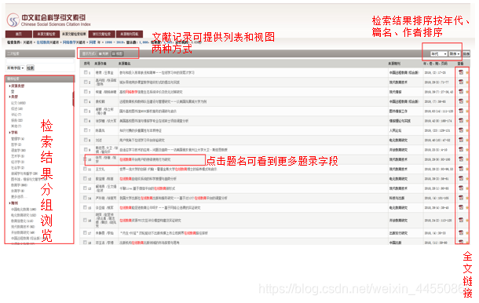Open full-text PDF icon for row 8
The height and width of the screenshot is (303, 479).
pyautogui.click(x=461, y=140)
